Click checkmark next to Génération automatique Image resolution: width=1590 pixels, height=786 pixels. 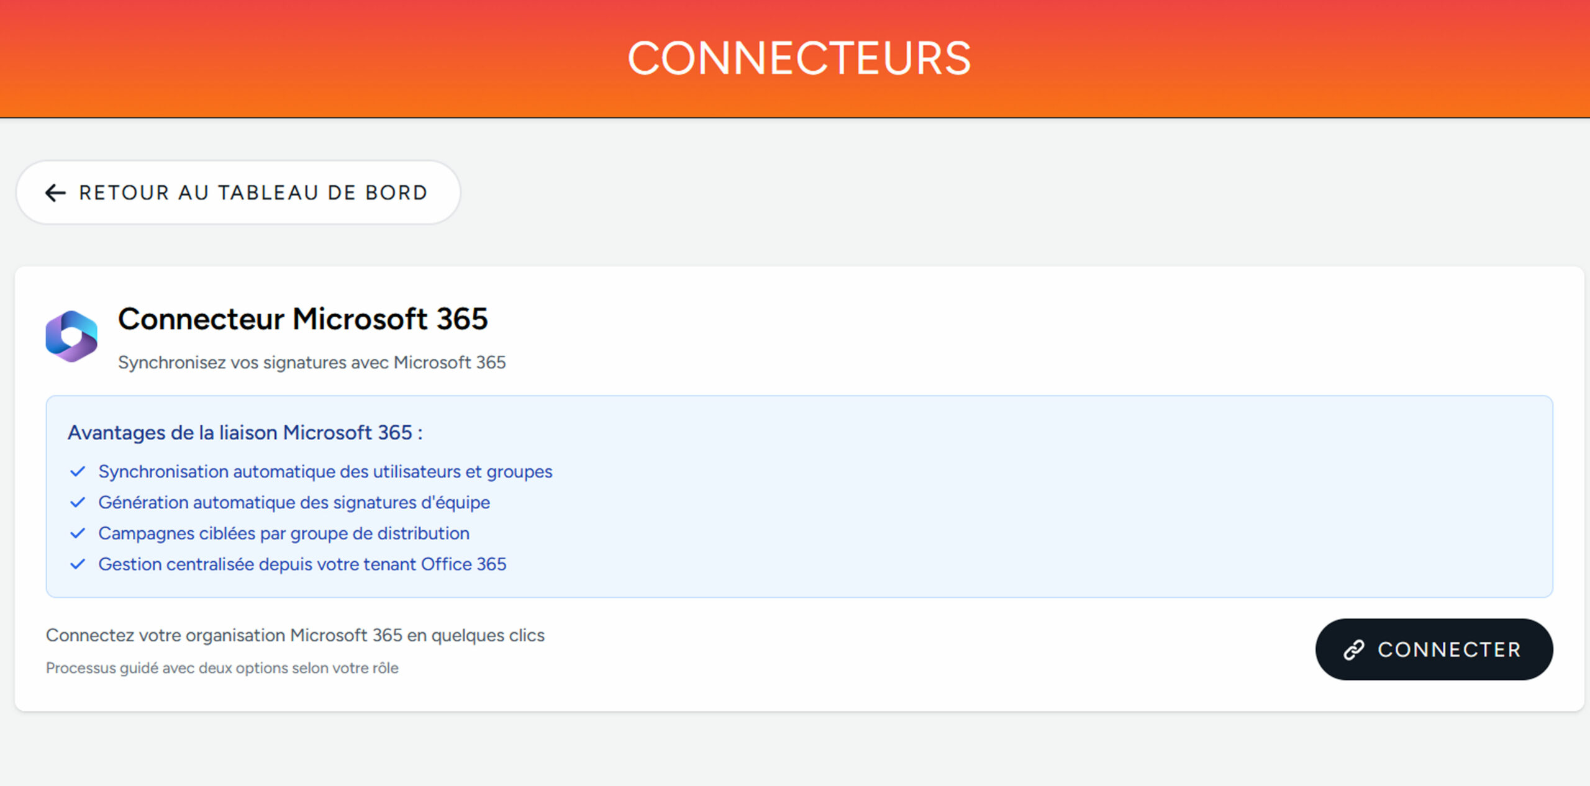pos(78,502)
